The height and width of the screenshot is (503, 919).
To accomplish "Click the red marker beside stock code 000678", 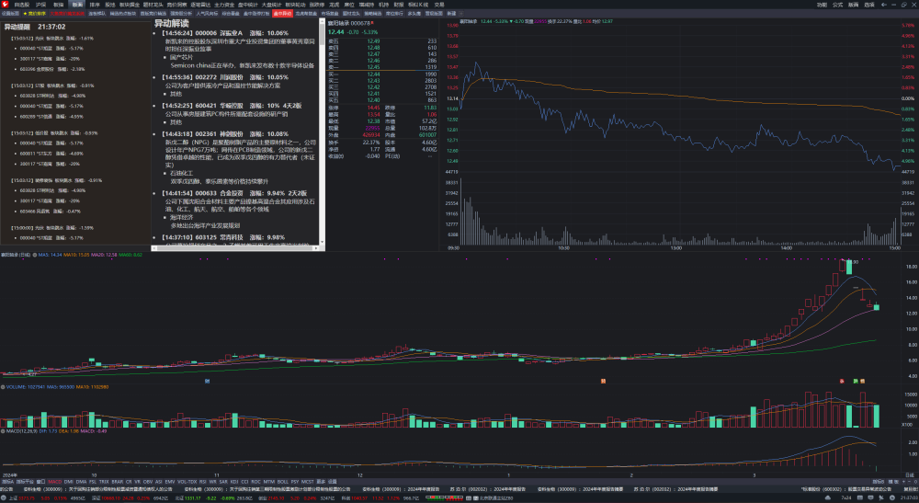I will [372, 23].
